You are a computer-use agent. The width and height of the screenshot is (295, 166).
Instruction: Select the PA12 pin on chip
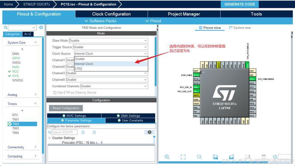coord(253,83)
